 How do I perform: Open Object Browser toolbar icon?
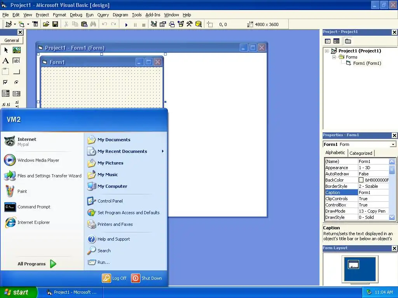(x=181, y=24)
